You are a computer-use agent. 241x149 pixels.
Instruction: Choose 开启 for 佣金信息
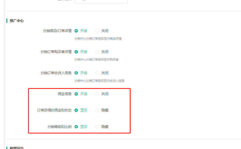click(x=76, y=94)
